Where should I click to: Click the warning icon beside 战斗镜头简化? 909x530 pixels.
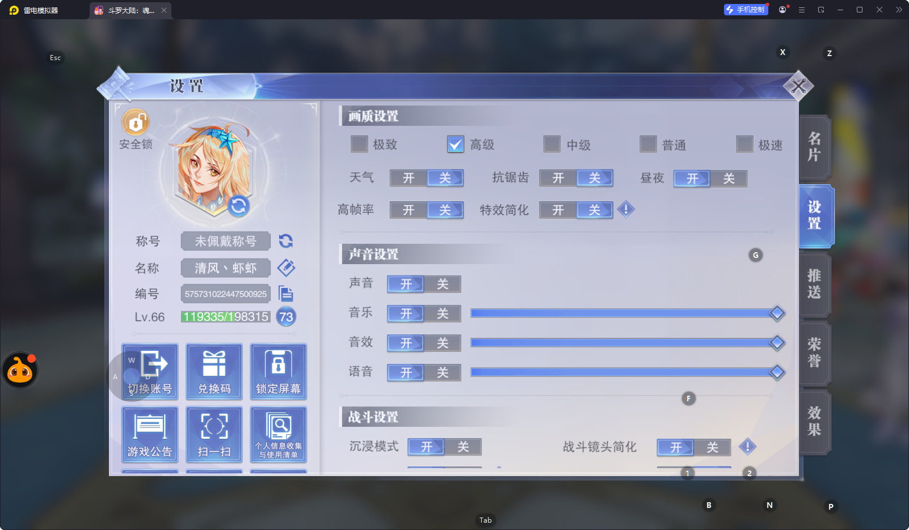tap(747, 447)
